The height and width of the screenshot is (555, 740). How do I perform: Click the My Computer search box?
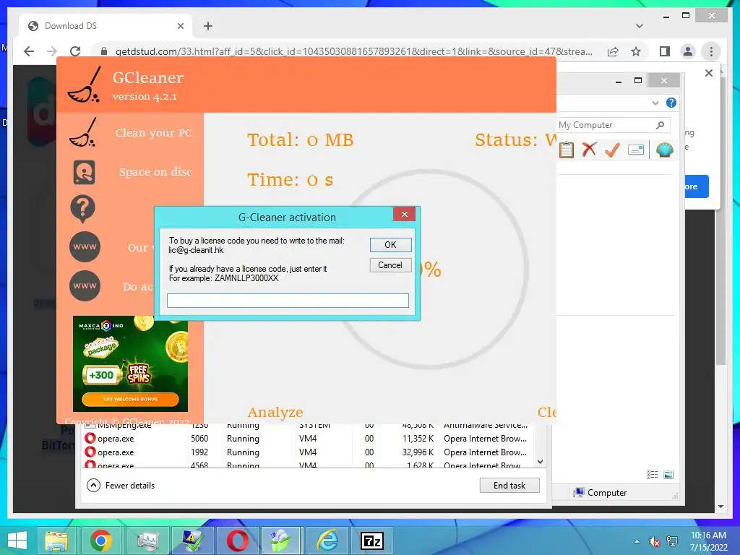click(x=613, y=125)
